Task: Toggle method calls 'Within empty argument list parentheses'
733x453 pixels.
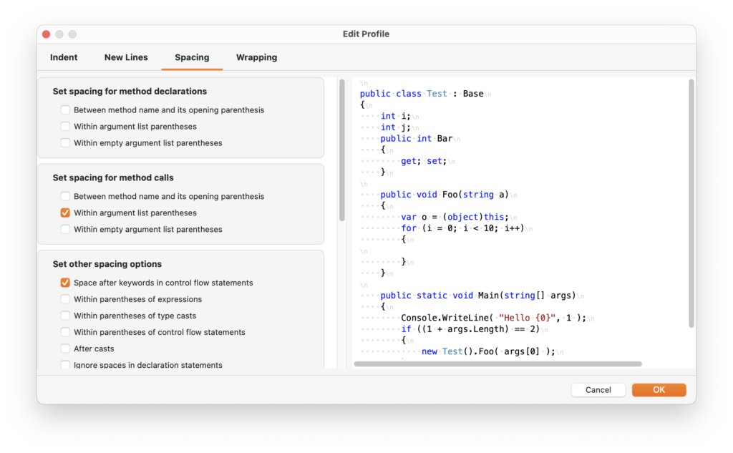Action: [x=65, y=229]
